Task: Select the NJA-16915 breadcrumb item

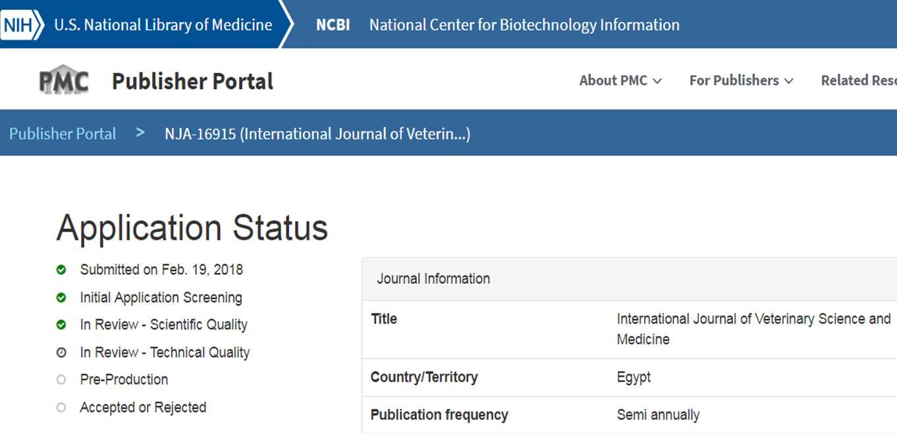Action: tap(317, 134)
